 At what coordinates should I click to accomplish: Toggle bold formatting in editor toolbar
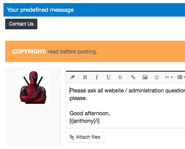click(x=85, y=77)
